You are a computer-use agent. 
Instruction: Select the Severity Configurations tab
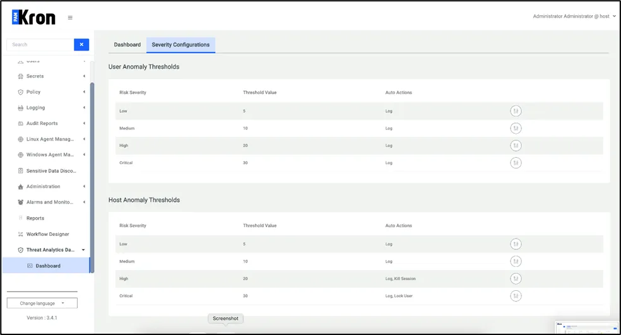pyautogui.click(x=180, y=45)
